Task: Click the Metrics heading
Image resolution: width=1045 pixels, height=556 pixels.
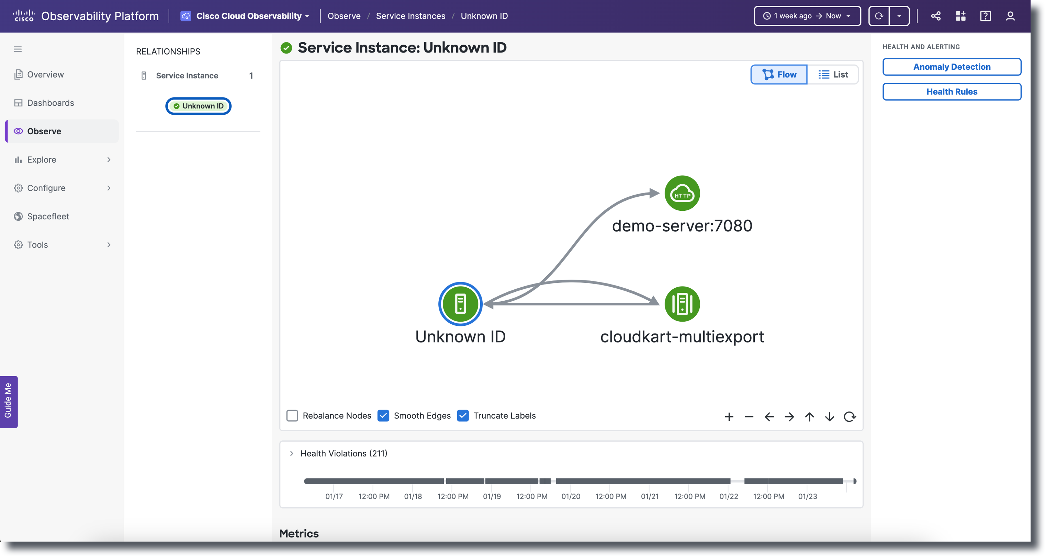Action: (299, 533)
